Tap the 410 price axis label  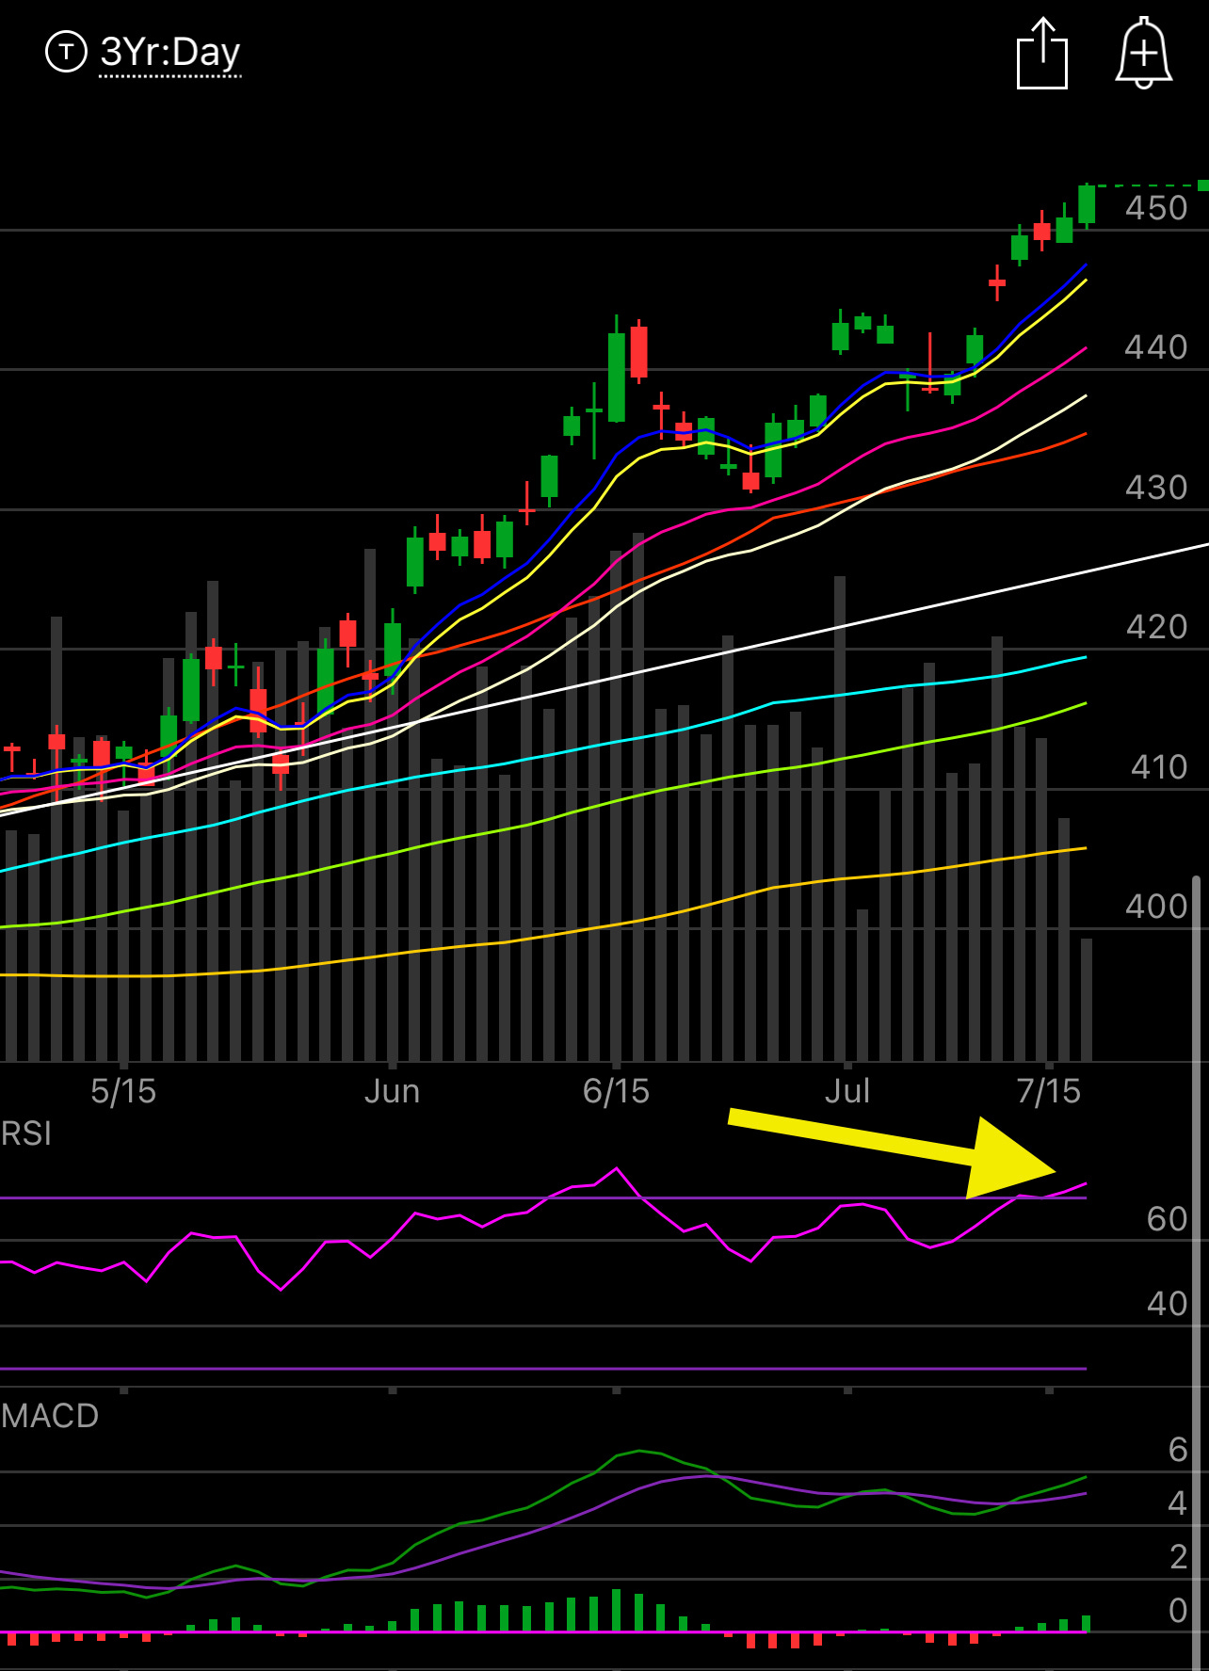pos(1159,767)
